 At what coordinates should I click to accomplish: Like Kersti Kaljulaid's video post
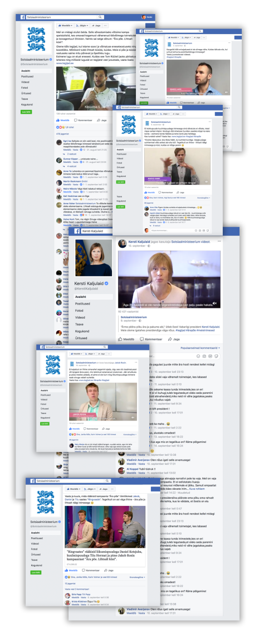pyautogui.click(x=125, y=339)
